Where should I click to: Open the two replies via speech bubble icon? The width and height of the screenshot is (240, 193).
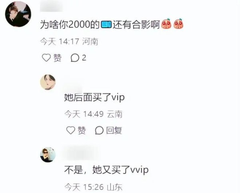point(75,58)
